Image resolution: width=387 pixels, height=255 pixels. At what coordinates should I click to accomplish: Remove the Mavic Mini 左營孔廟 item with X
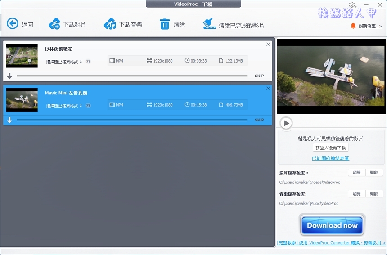(x=268, y=88)
